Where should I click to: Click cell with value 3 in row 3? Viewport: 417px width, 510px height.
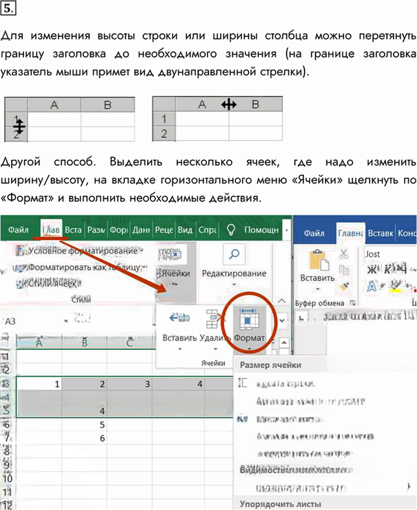[x=129, y=384]
